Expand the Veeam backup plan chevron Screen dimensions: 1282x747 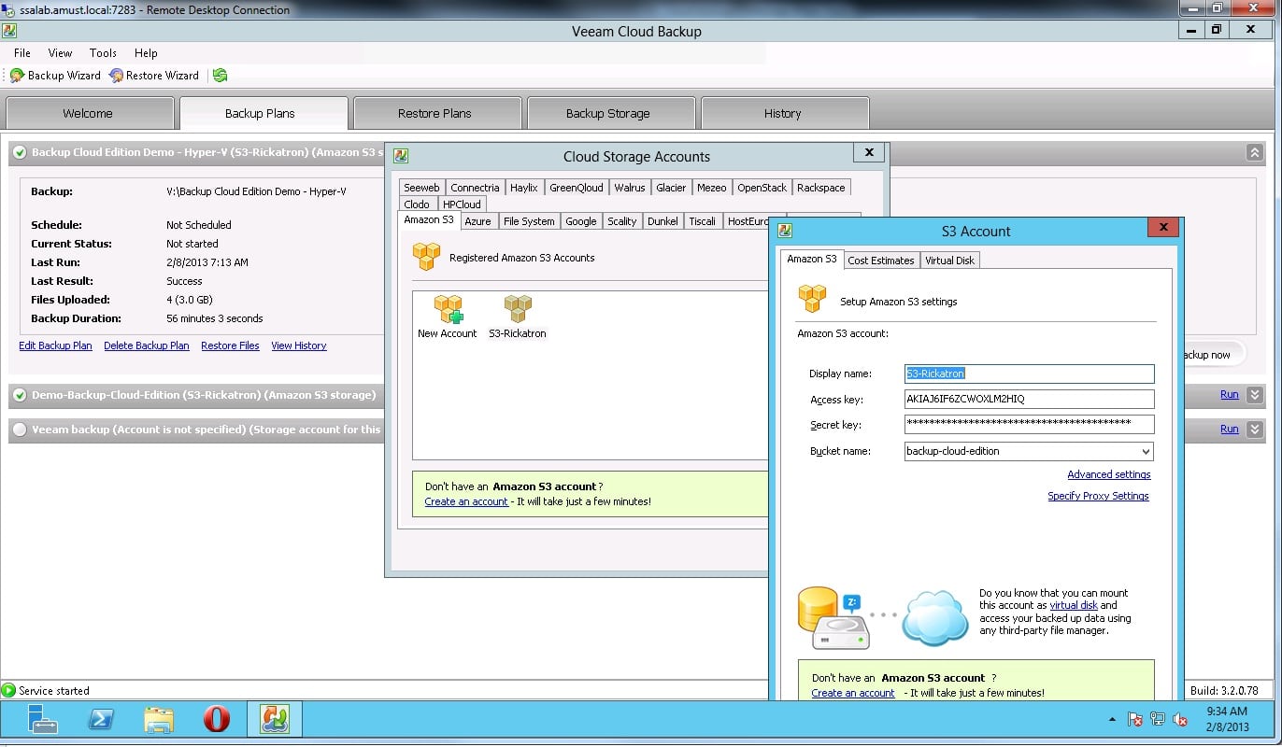coord(1255,430)
